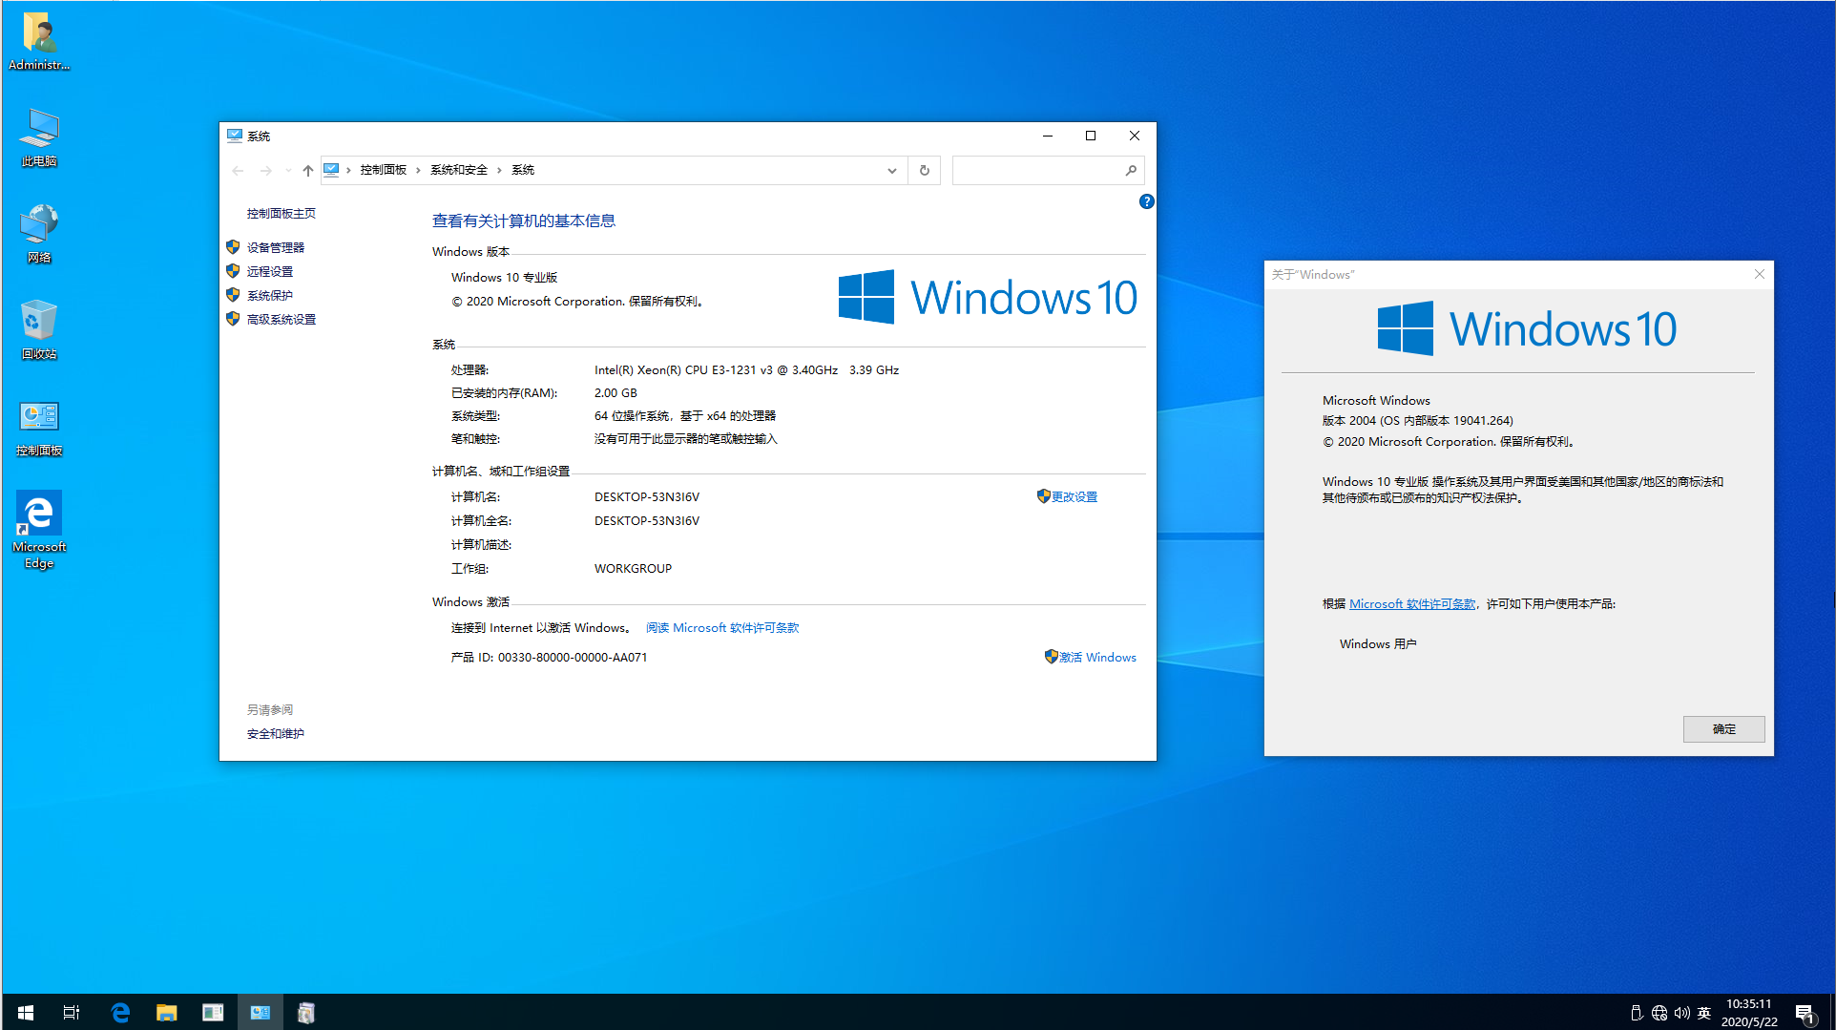Click 确定 button in About Windows dialog
Viewport: 1836px width, 1030px height.
(1723, 729)
